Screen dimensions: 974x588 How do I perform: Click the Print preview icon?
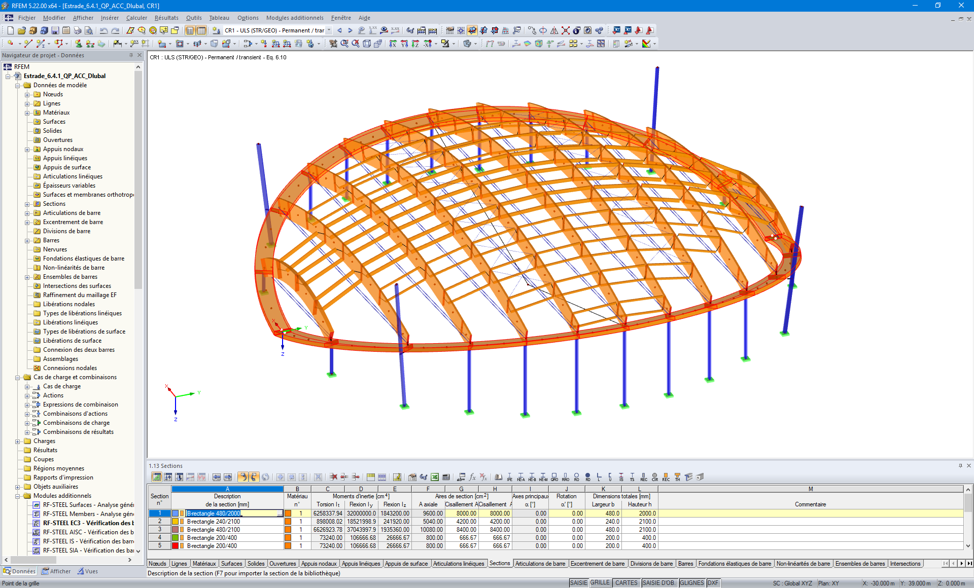click(x=88, y=30)
